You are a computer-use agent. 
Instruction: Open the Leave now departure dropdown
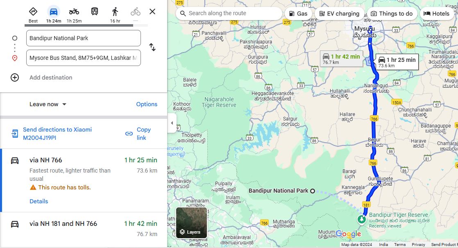click(x=48, y=104)
